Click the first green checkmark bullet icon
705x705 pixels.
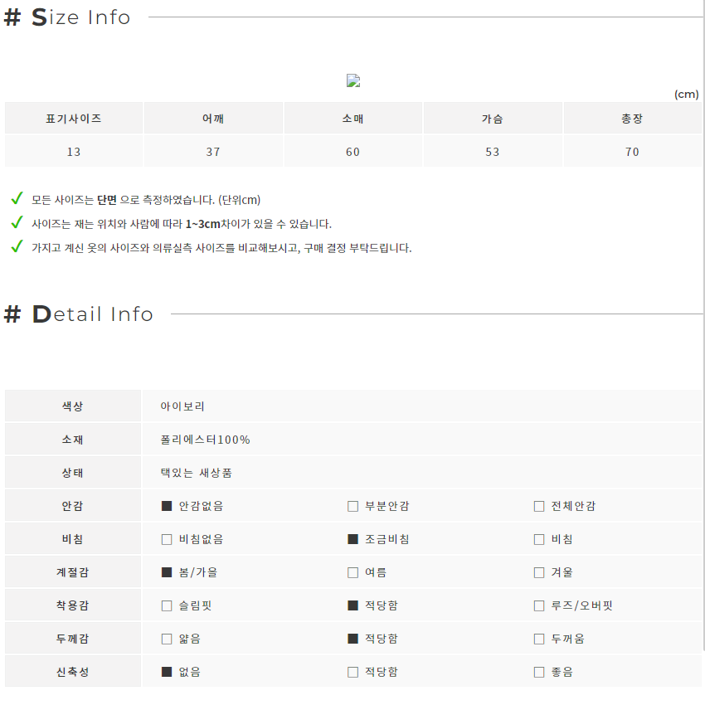point(17,198)
